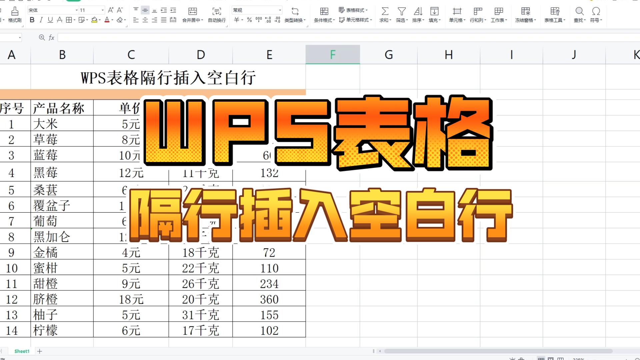Apply the yellow fill color
The width and height of the screenshot is (640, 360).
(x=94, y=20)
